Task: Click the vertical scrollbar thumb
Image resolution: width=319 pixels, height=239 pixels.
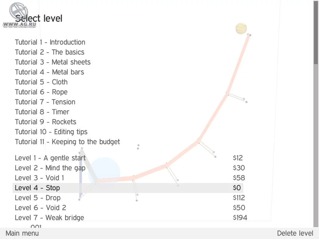Action: tap(316, 33)
